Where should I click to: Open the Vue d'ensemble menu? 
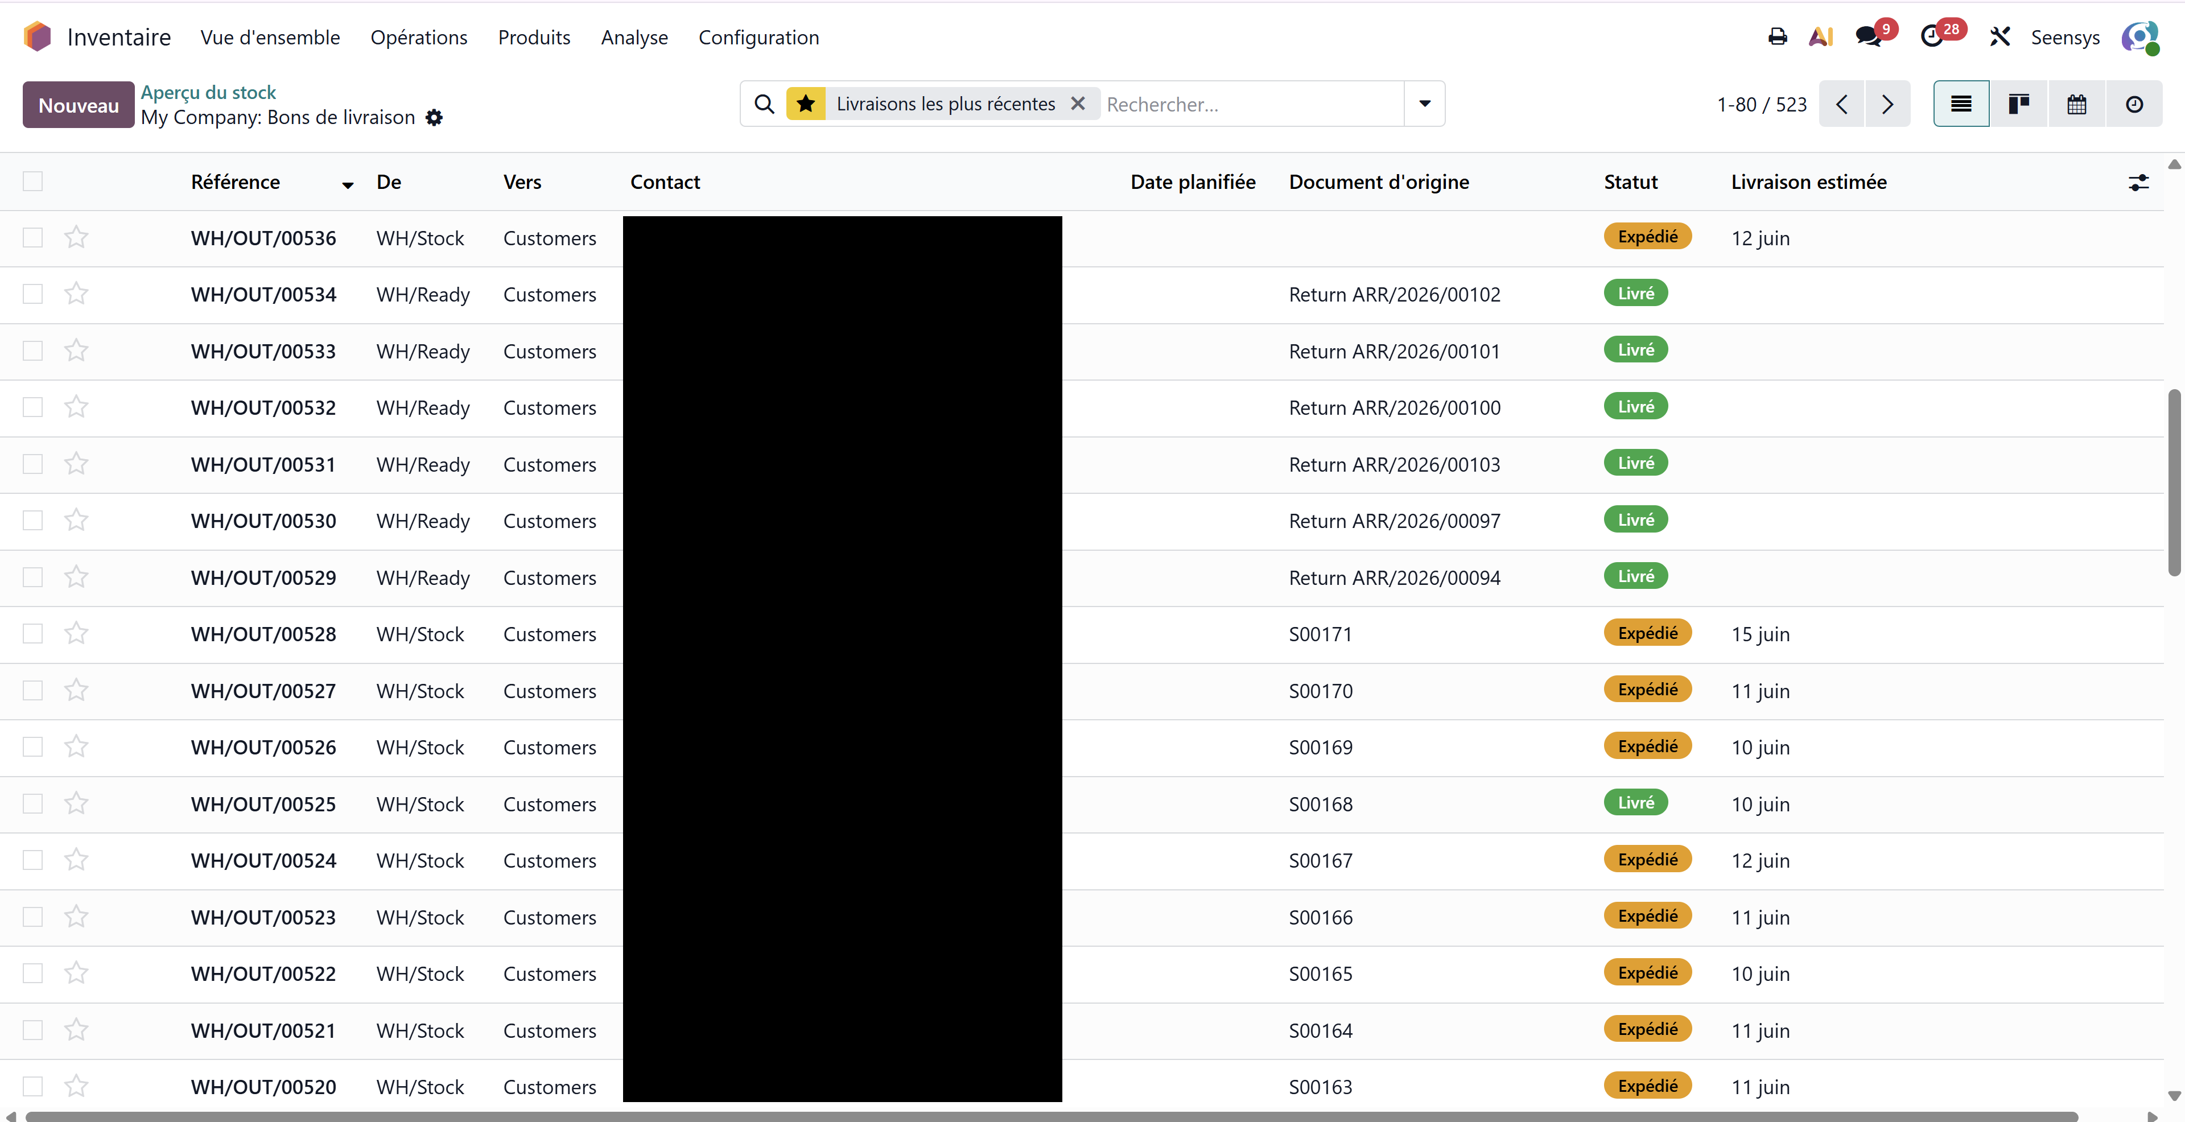[270, 38]
